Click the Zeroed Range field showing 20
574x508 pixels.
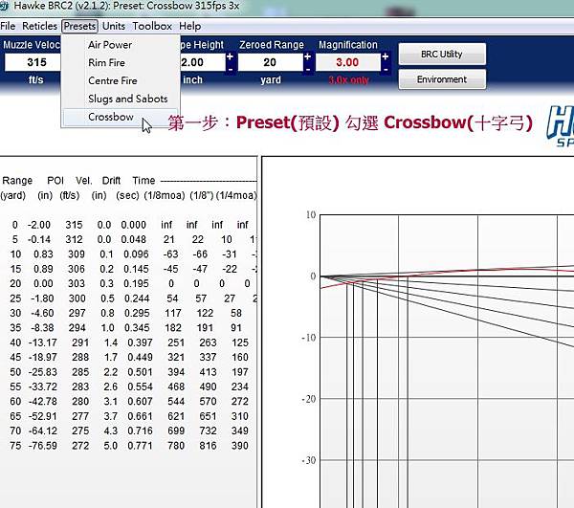[x=270, y=62]
